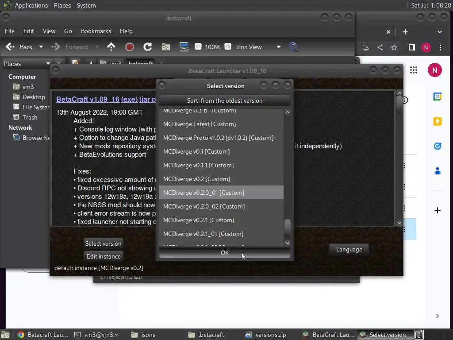Select Desktop in Places sidebar
The image size is (453, 340).
pyautogui.click(x=29, y=97)
